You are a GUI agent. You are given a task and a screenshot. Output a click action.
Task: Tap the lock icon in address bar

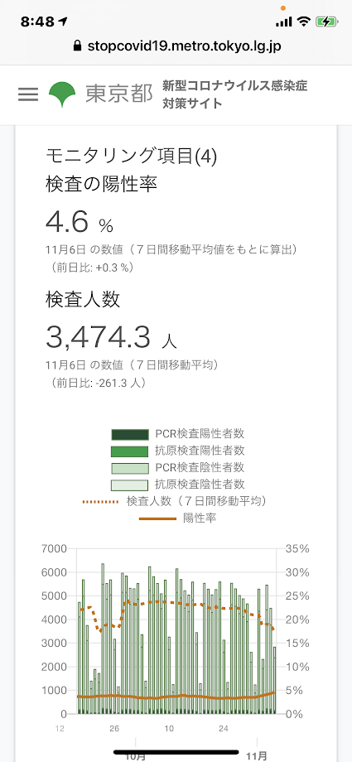(x=77, y=46)
